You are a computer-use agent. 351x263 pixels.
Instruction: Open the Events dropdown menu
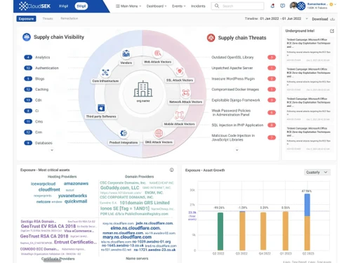pos(178,6)
